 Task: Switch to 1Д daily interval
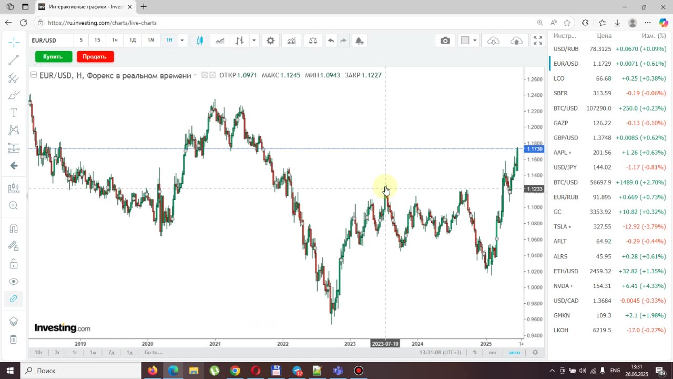pyautogui.click(x=132, y=40)
